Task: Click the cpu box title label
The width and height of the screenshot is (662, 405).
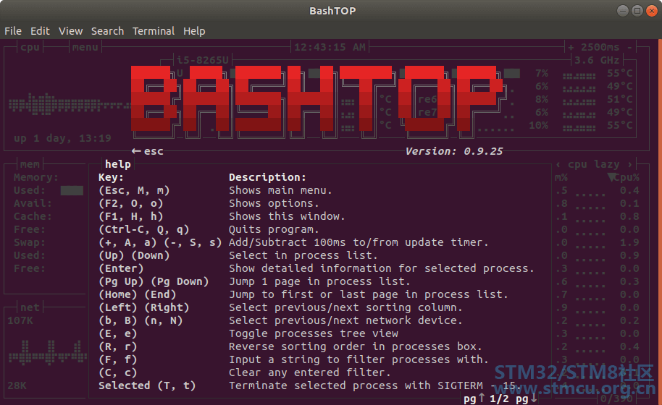Action: pyautogui.click(x=30, y=47)
